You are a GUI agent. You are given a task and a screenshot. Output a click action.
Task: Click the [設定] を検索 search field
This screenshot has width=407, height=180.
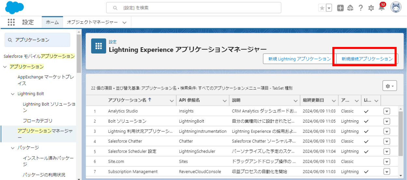click(x=193, y=7)
